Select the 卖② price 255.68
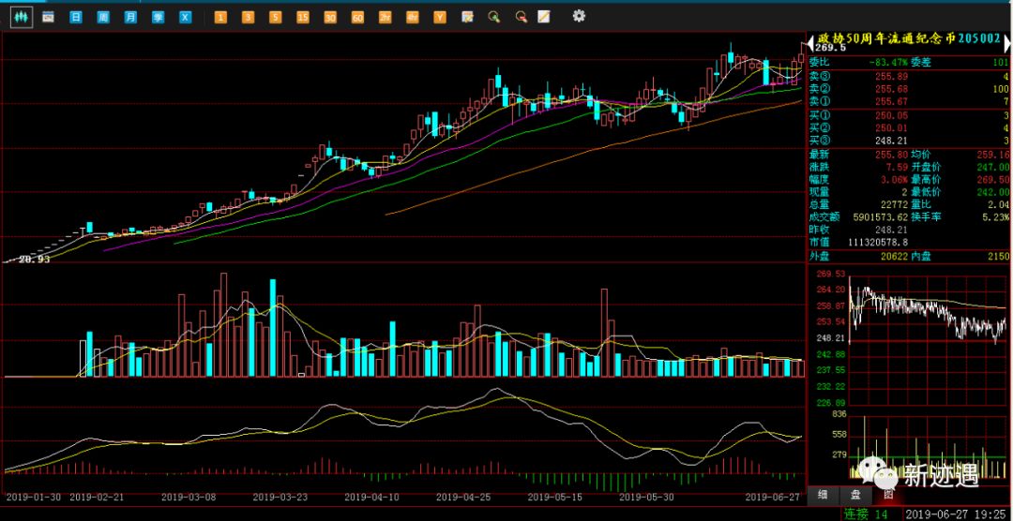 pos(894,88)
